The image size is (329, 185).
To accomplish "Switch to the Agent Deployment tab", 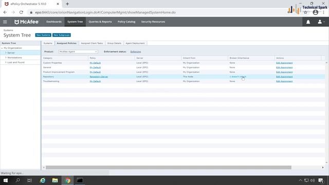I will pyautogui.click(x=135, y=43).
